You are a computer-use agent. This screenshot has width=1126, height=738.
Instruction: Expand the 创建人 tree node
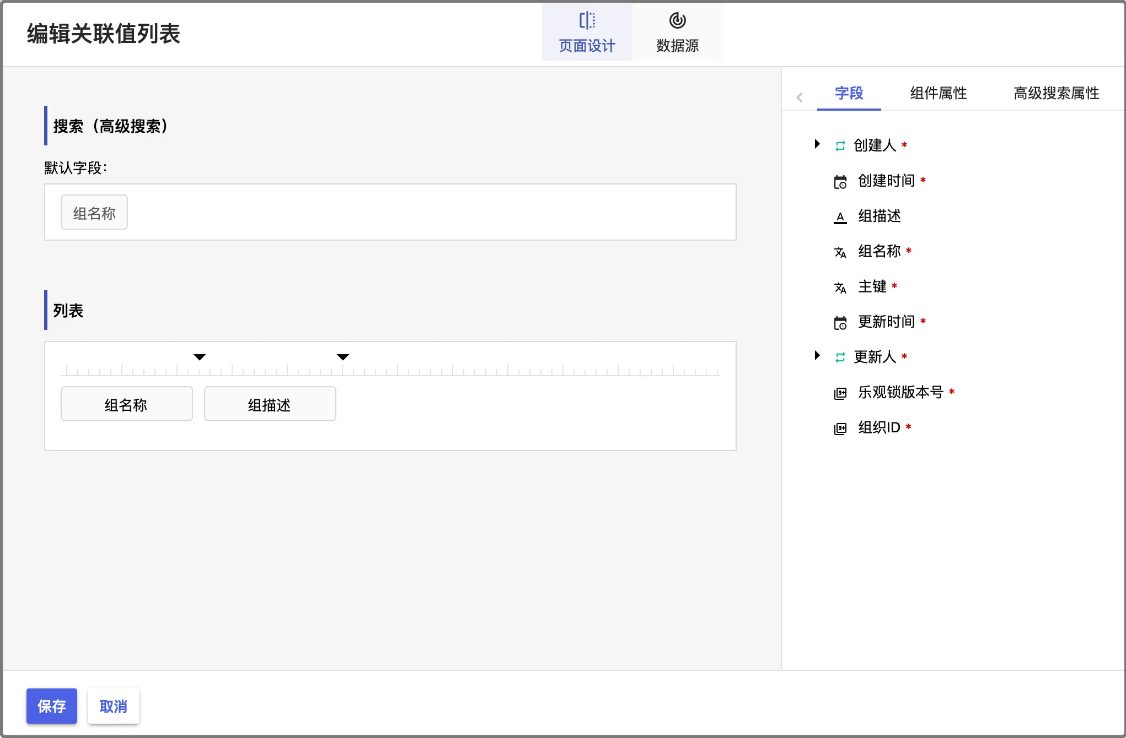pyautogui.click(x=817, y=144)
